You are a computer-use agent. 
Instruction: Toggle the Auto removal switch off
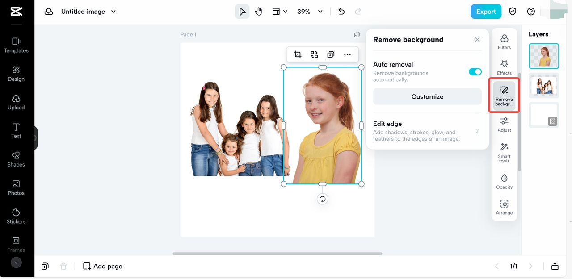(x=475, y=72)
